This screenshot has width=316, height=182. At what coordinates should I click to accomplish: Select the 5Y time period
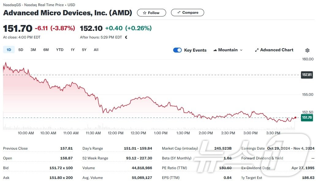[x=84, y=49]
